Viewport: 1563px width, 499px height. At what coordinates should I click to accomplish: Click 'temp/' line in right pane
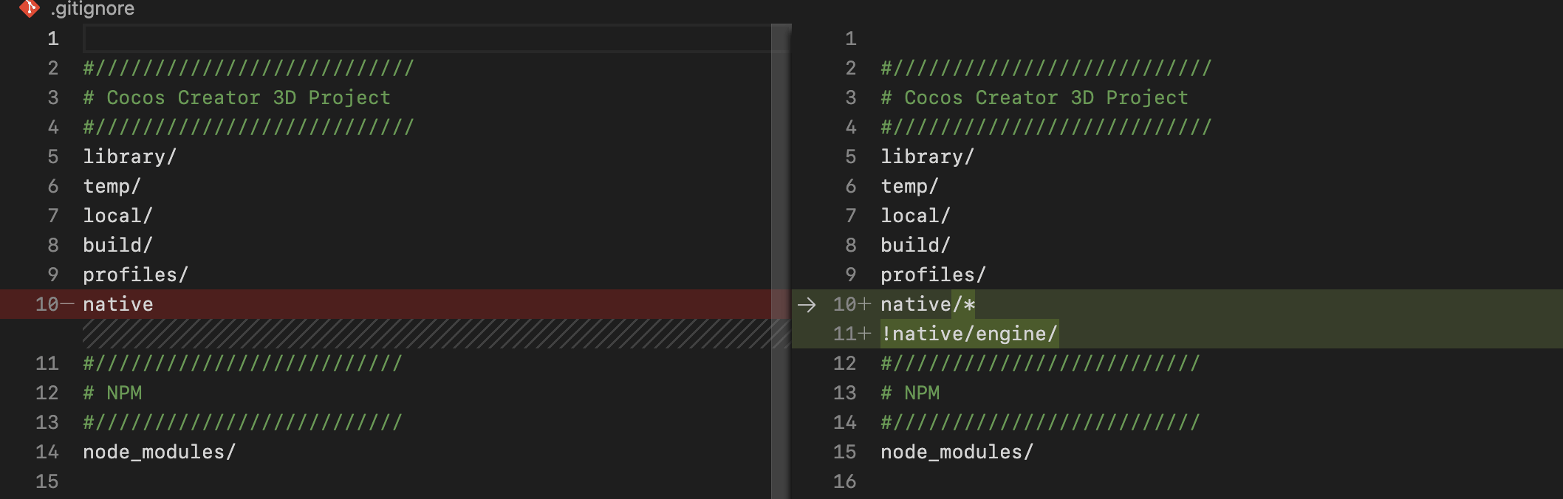coord(909,186)
